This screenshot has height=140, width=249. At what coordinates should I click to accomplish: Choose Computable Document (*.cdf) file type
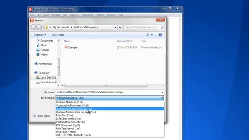coord(110,105)
